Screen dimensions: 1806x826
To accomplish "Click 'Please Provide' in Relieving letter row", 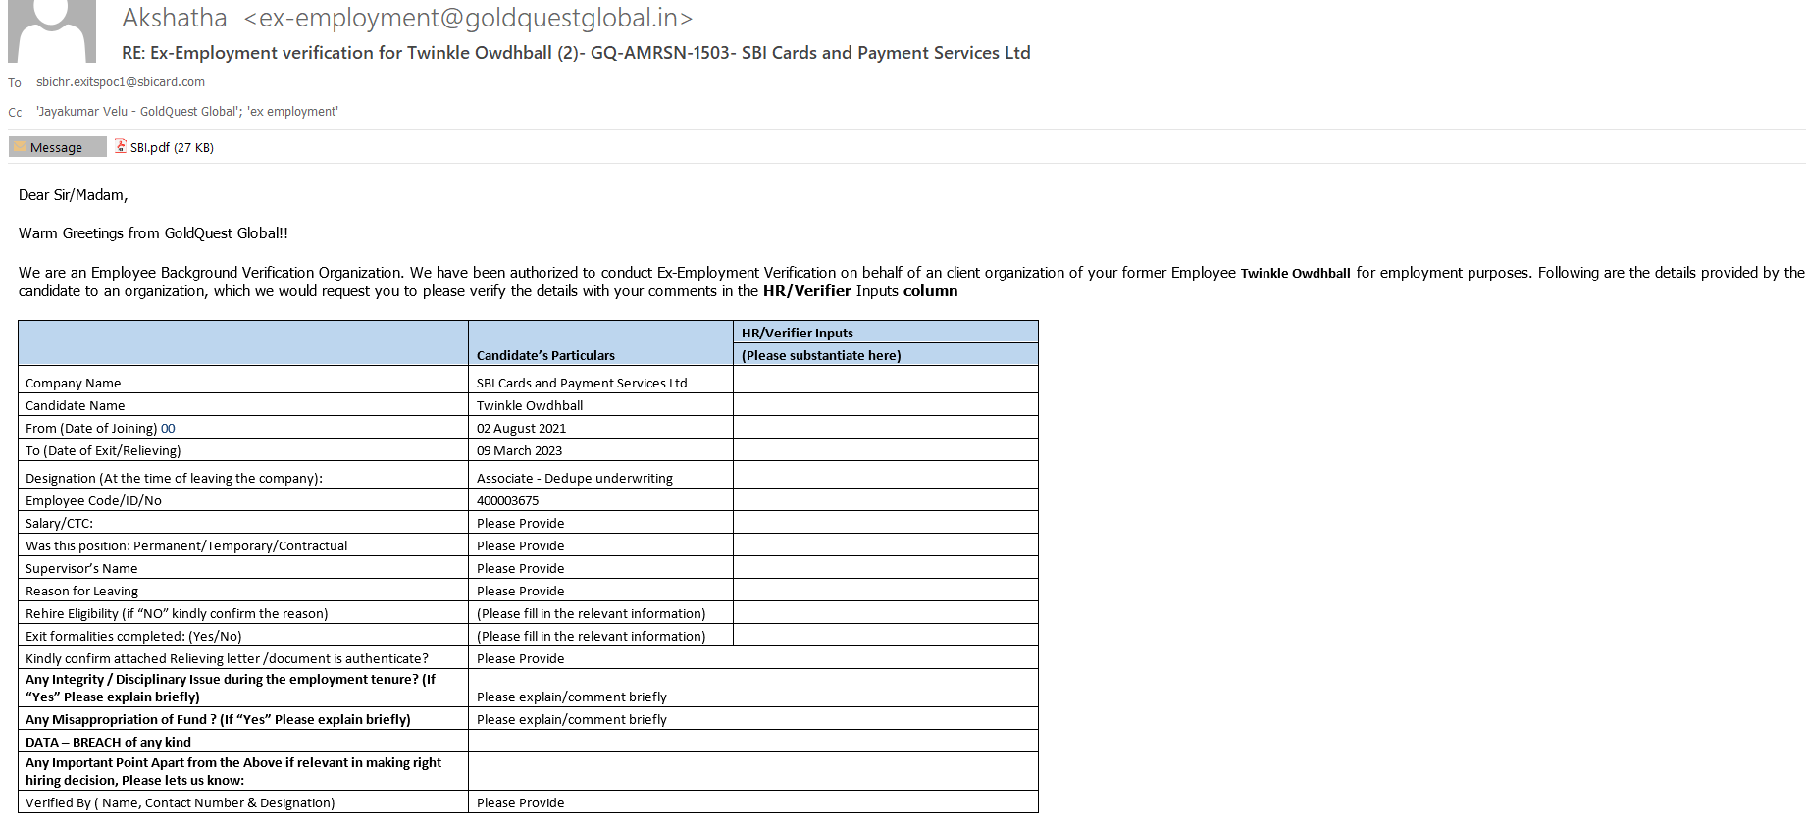I will point(520,658).
